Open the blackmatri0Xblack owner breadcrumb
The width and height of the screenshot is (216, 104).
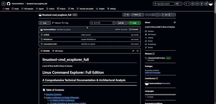pos(18,4)
